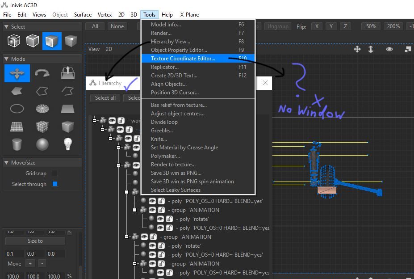Image resolution: width=414 pixels, height=279 pixels.
Task: Select the Light bulb tool
Action: [x=68, y=144]
